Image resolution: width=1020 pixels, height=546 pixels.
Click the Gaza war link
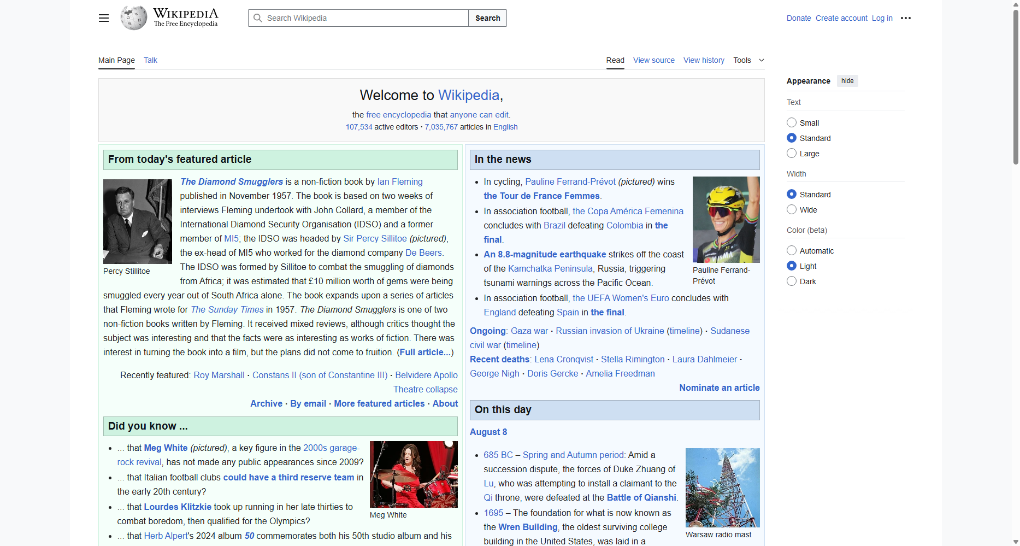(529, 331)
